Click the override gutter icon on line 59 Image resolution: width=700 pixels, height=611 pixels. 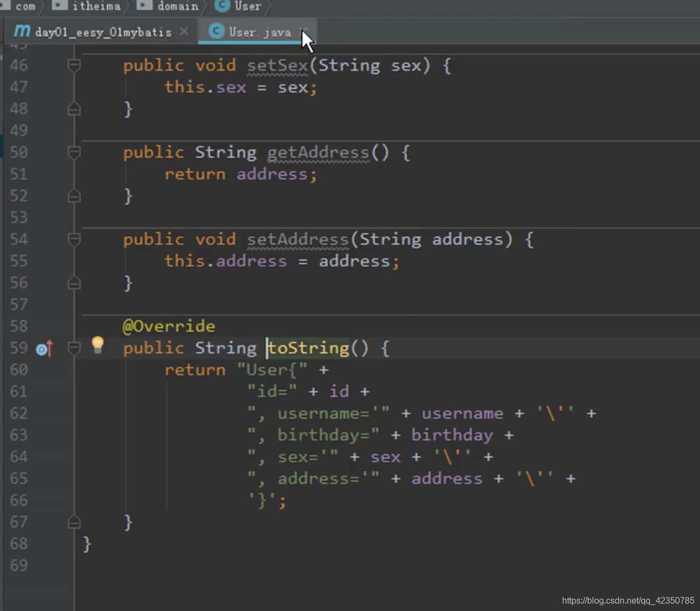click(44, 348)
